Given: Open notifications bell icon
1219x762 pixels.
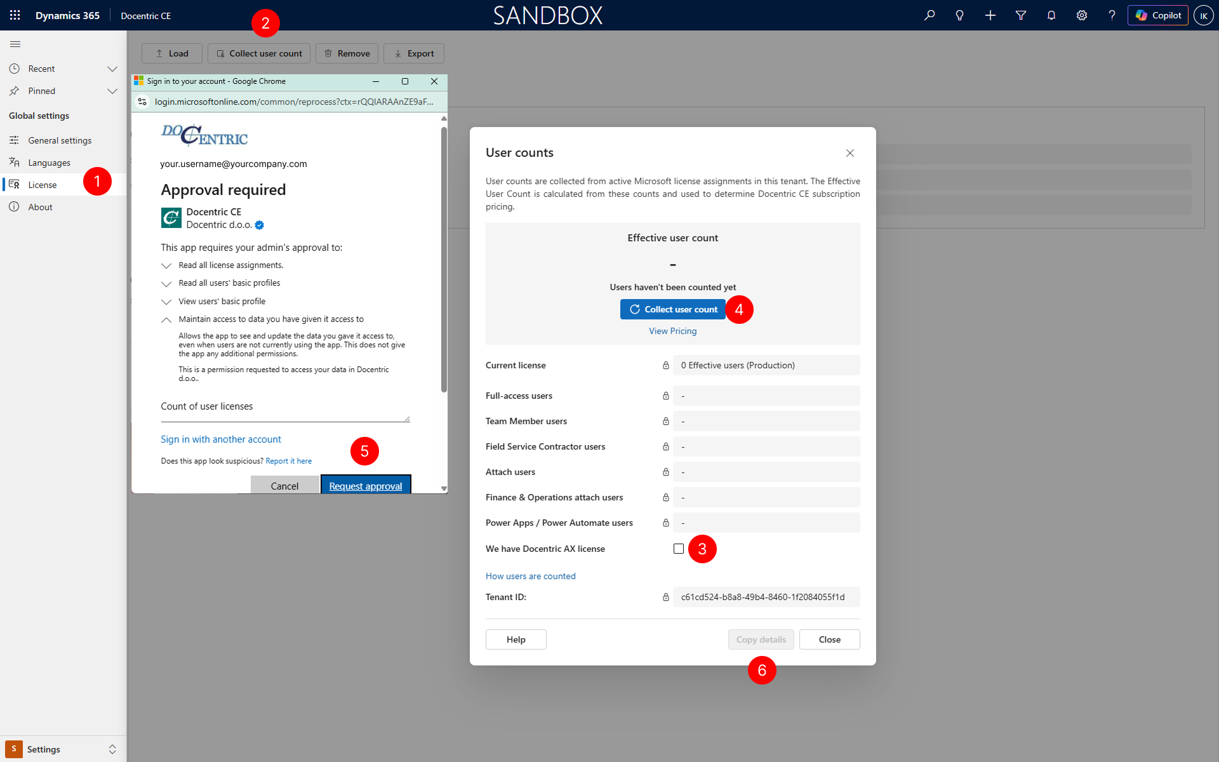Looking at the screenshot, I should pyautogui.click(x=1051, y=15).
